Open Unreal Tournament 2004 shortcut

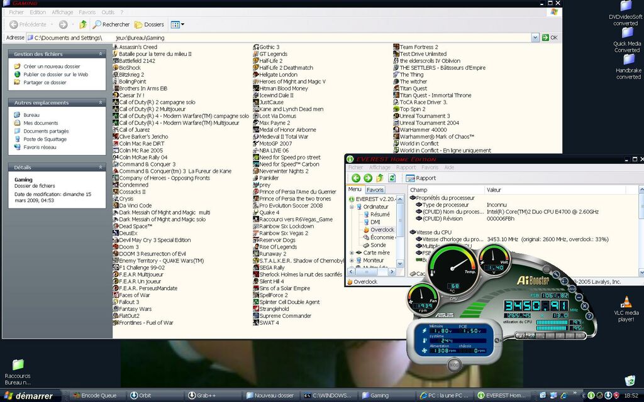pos(426,122)
